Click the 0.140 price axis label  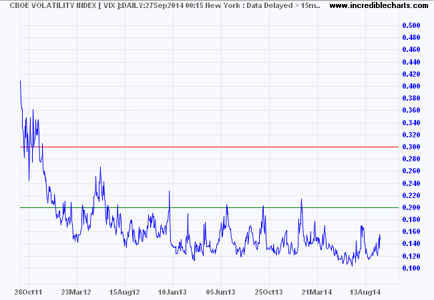[411, 244]
